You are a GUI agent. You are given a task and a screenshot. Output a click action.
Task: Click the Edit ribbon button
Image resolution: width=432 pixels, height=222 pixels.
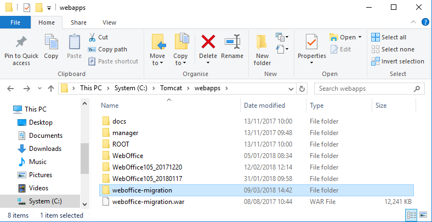(x=340, y=49)
